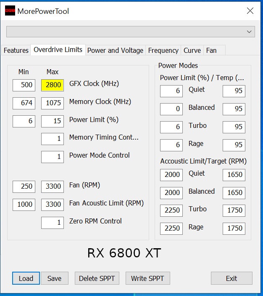Click the Memory Timing Cont... label
Viewport: 263px width, 296px height.
tap(104, 137)
